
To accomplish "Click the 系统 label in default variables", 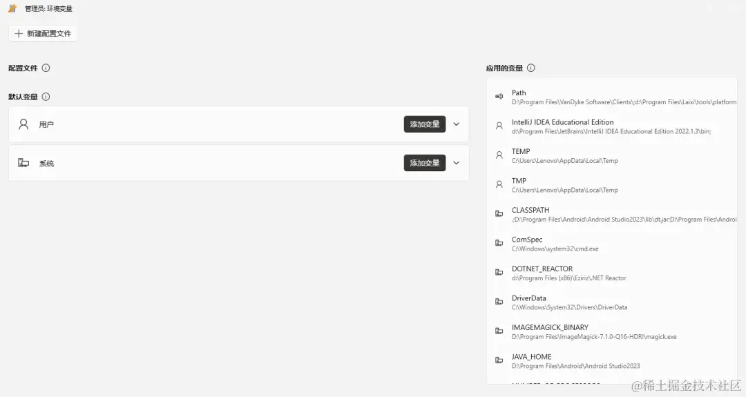I will (x=46, y=164).
